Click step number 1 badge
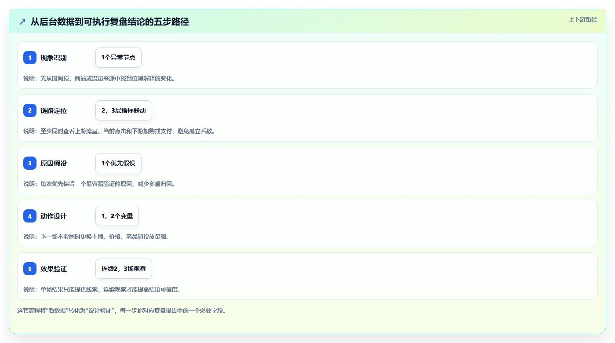615x343 pixels. [30, 58]
